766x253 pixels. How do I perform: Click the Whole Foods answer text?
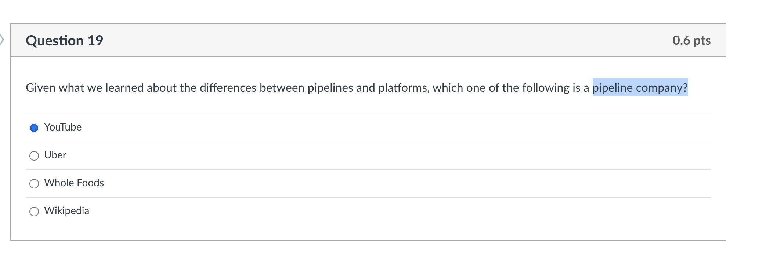73,183
